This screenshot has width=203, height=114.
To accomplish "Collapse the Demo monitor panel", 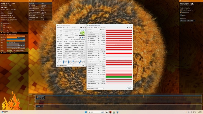I will click(x=1, y=1).
